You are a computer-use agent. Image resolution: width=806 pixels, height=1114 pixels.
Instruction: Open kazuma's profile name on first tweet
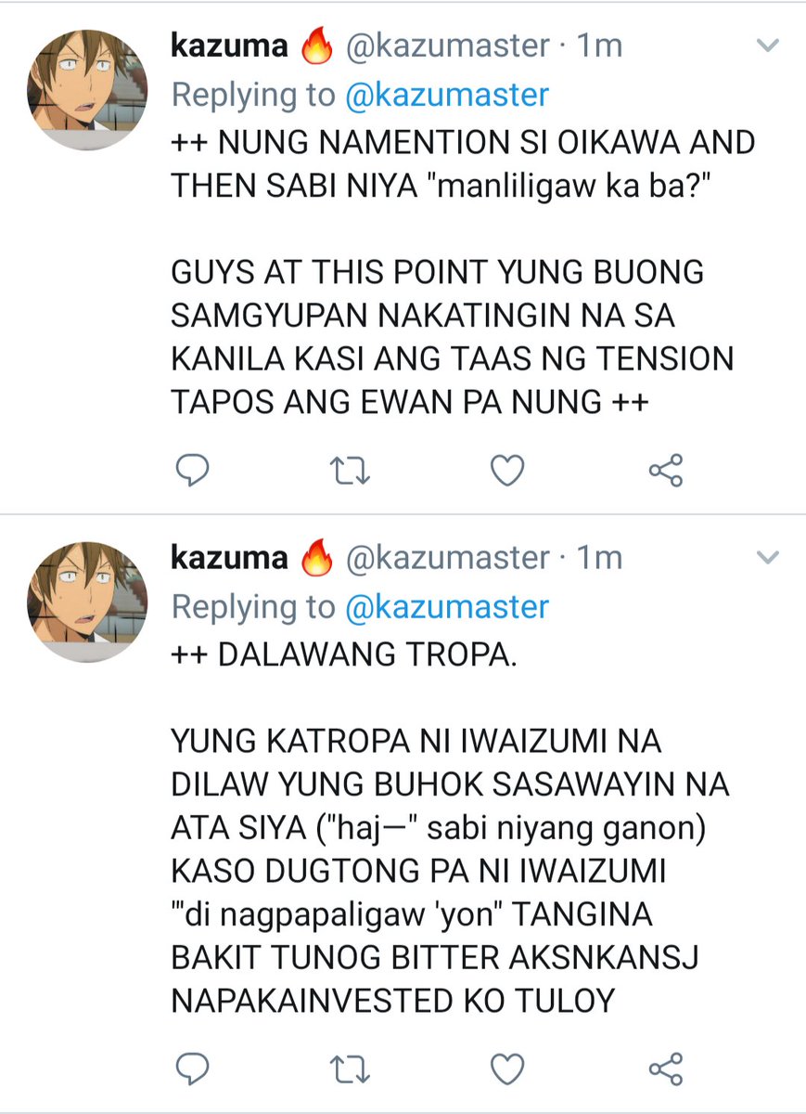[x=229, y=45]
